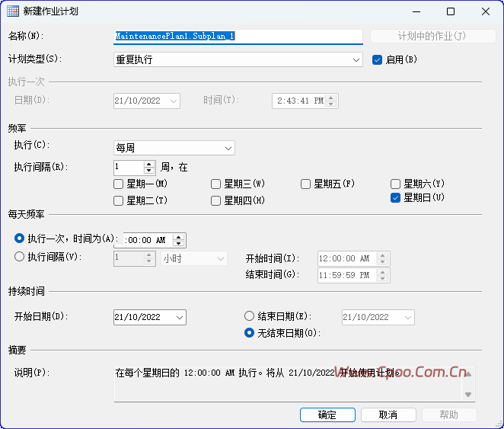Increase the once-daily time spinner
Screen dimensions: 504x429
(x=178, y=237)
